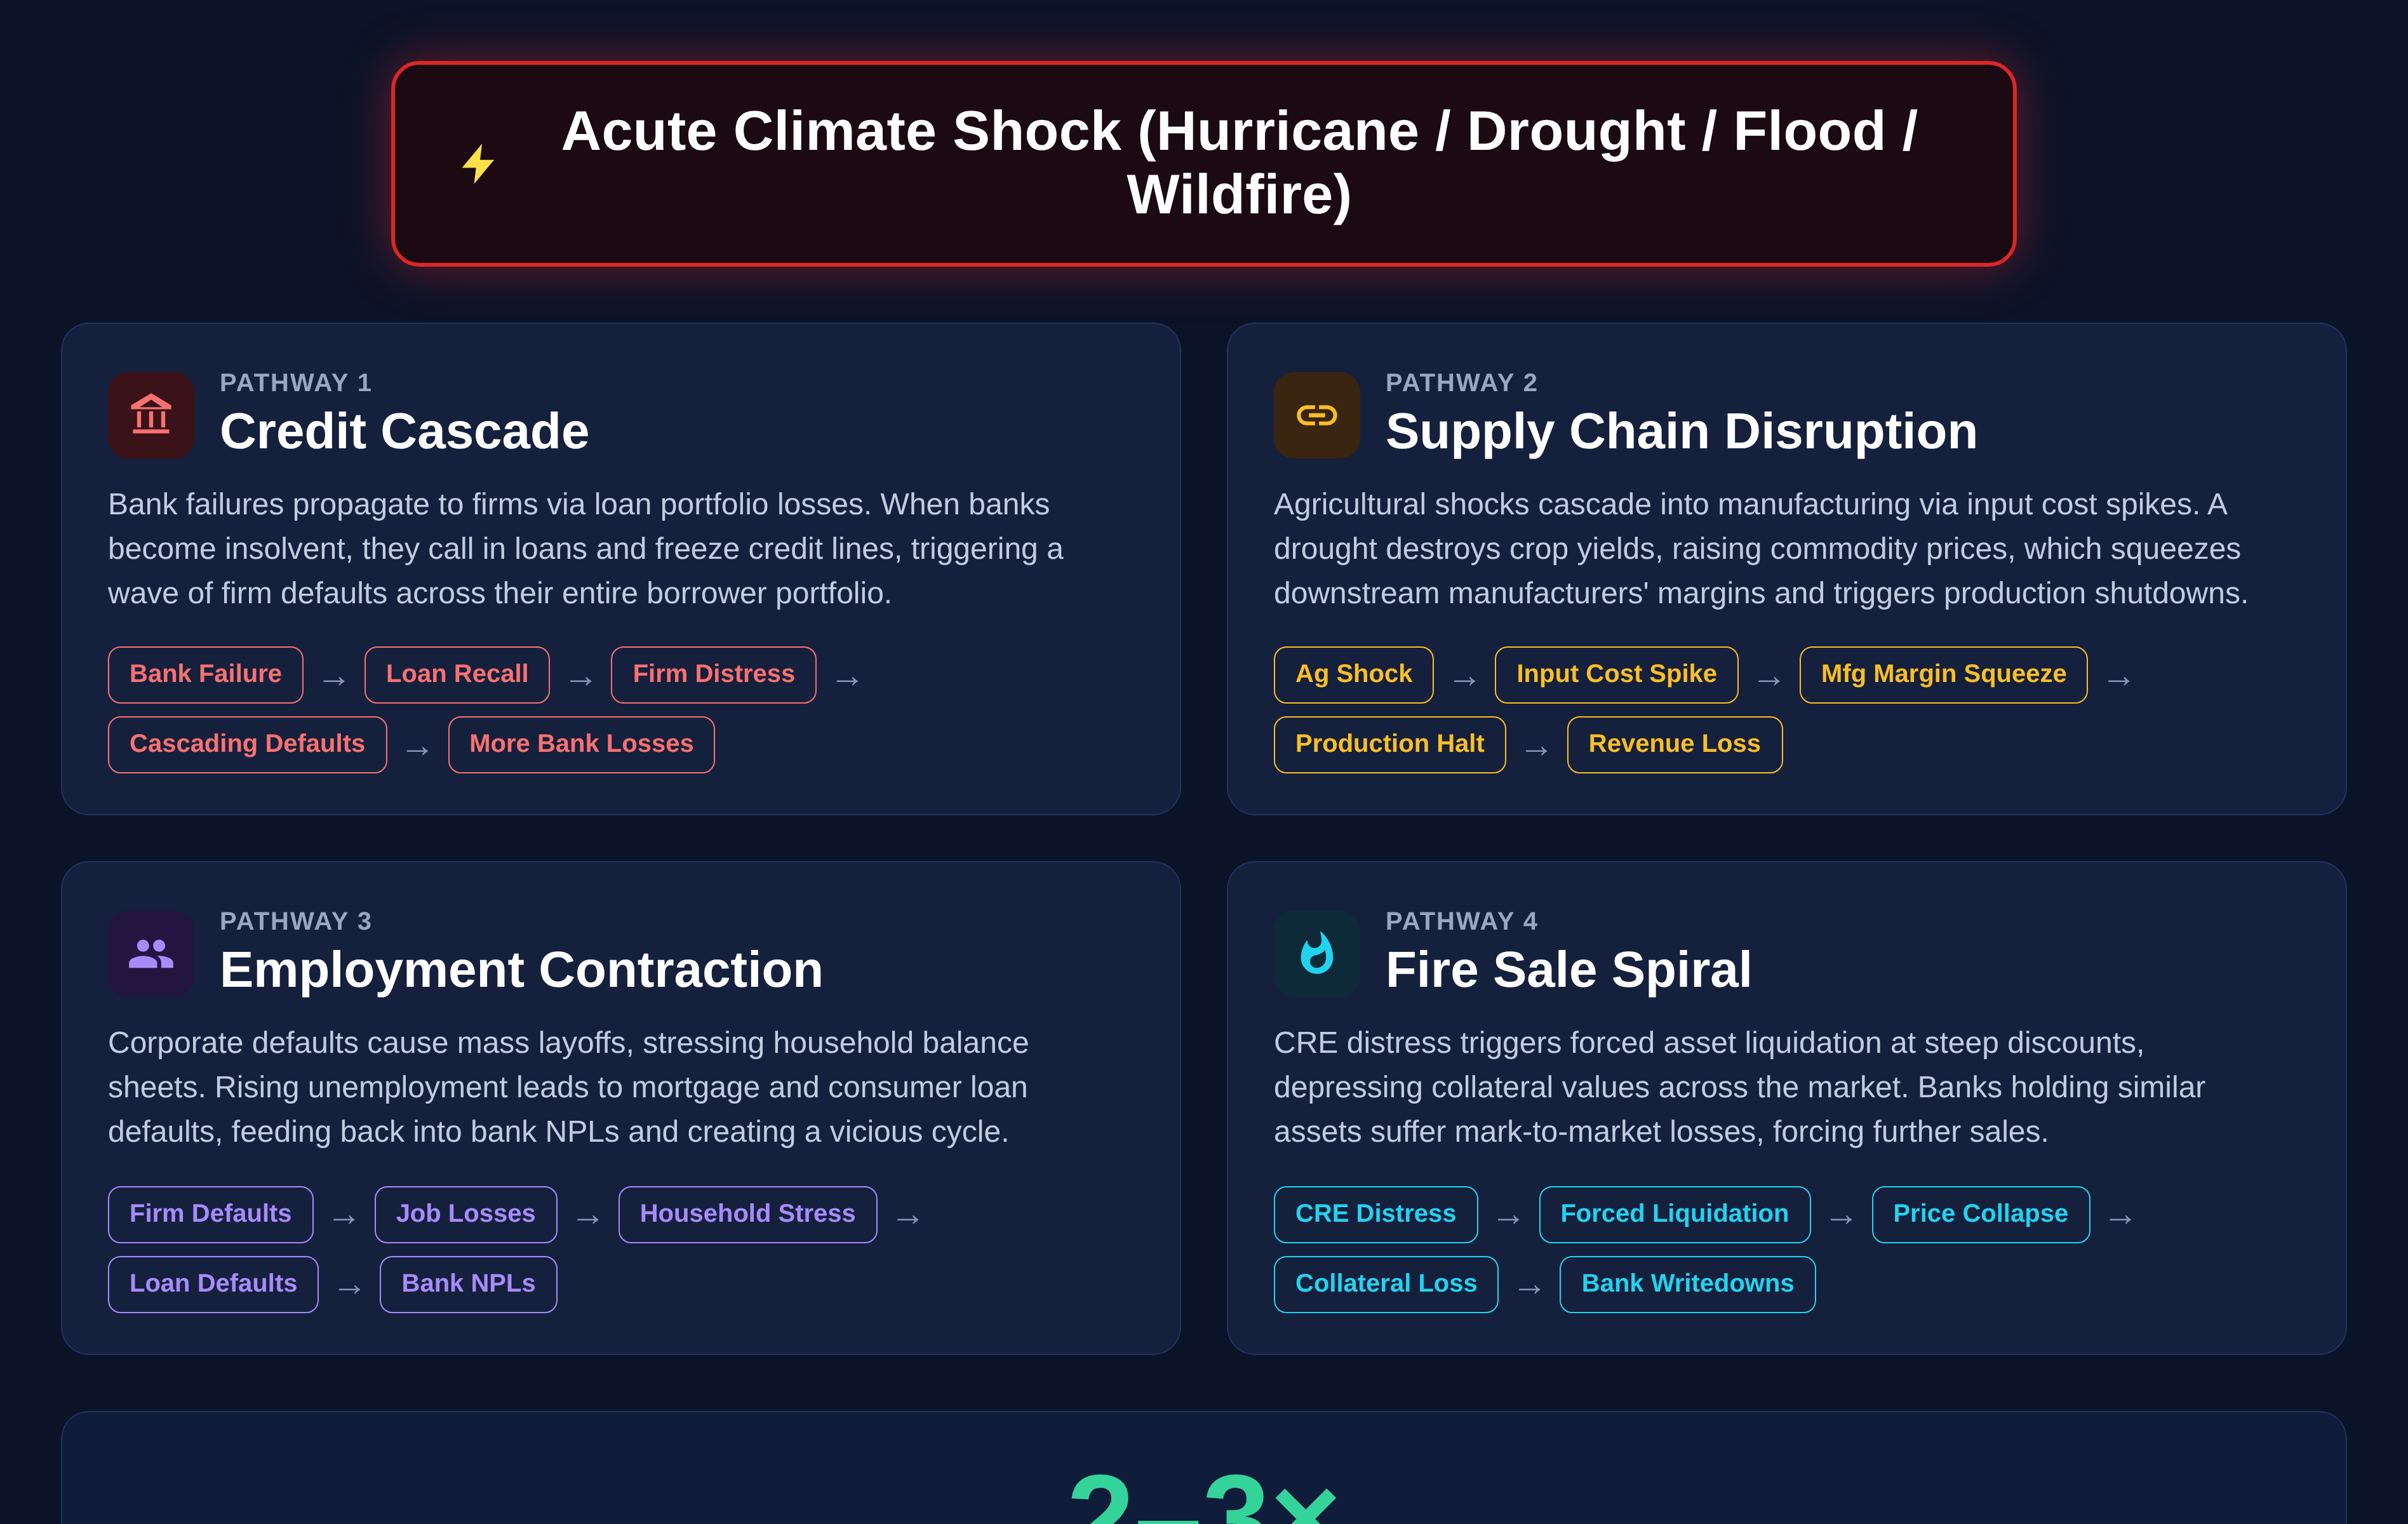This screenshot has height=1524, width=2408.
Task: Click the Household Stress tag
Action: (x=747, y=1214)
